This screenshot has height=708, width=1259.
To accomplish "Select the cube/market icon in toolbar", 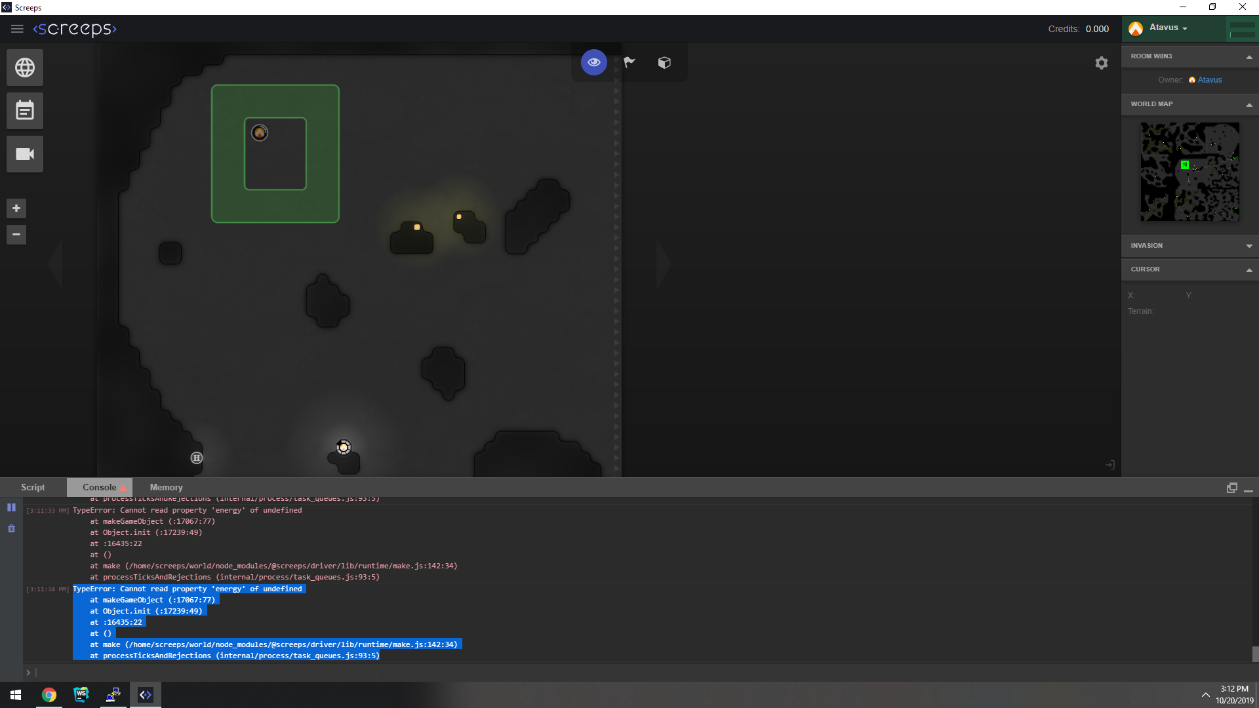I will click(664, 62).
